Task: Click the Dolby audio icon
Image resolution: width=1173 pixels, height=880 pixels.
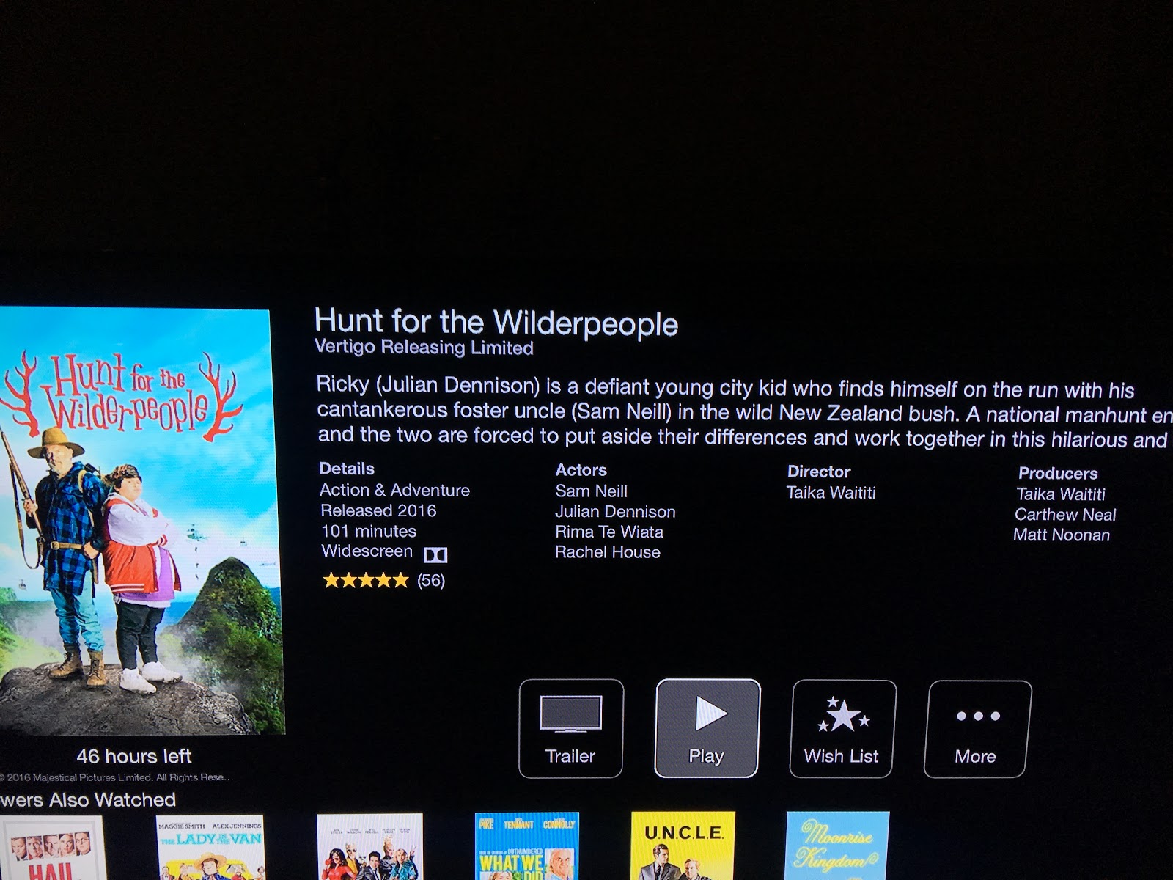Action: (435, 555)
